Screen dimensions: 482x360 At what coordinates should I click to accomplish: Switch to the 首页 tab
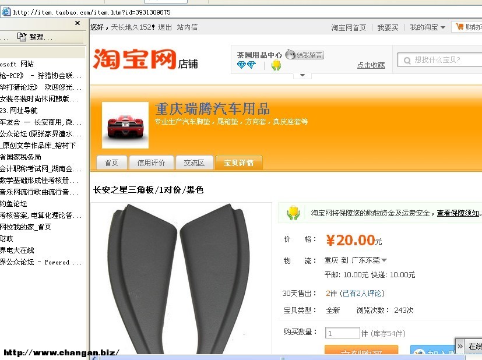111,163
